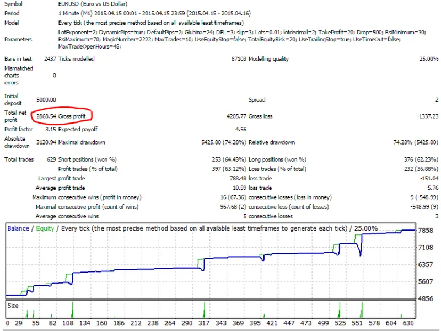Click the Parameters text starting with LotExponent=2
Image resolution: width=441 pixels, height=331 pixels.
coord(242,39)
